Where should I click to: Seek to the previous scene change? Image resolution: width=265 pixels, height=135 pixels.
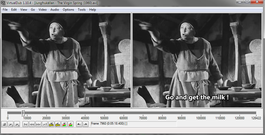point(64,124)
